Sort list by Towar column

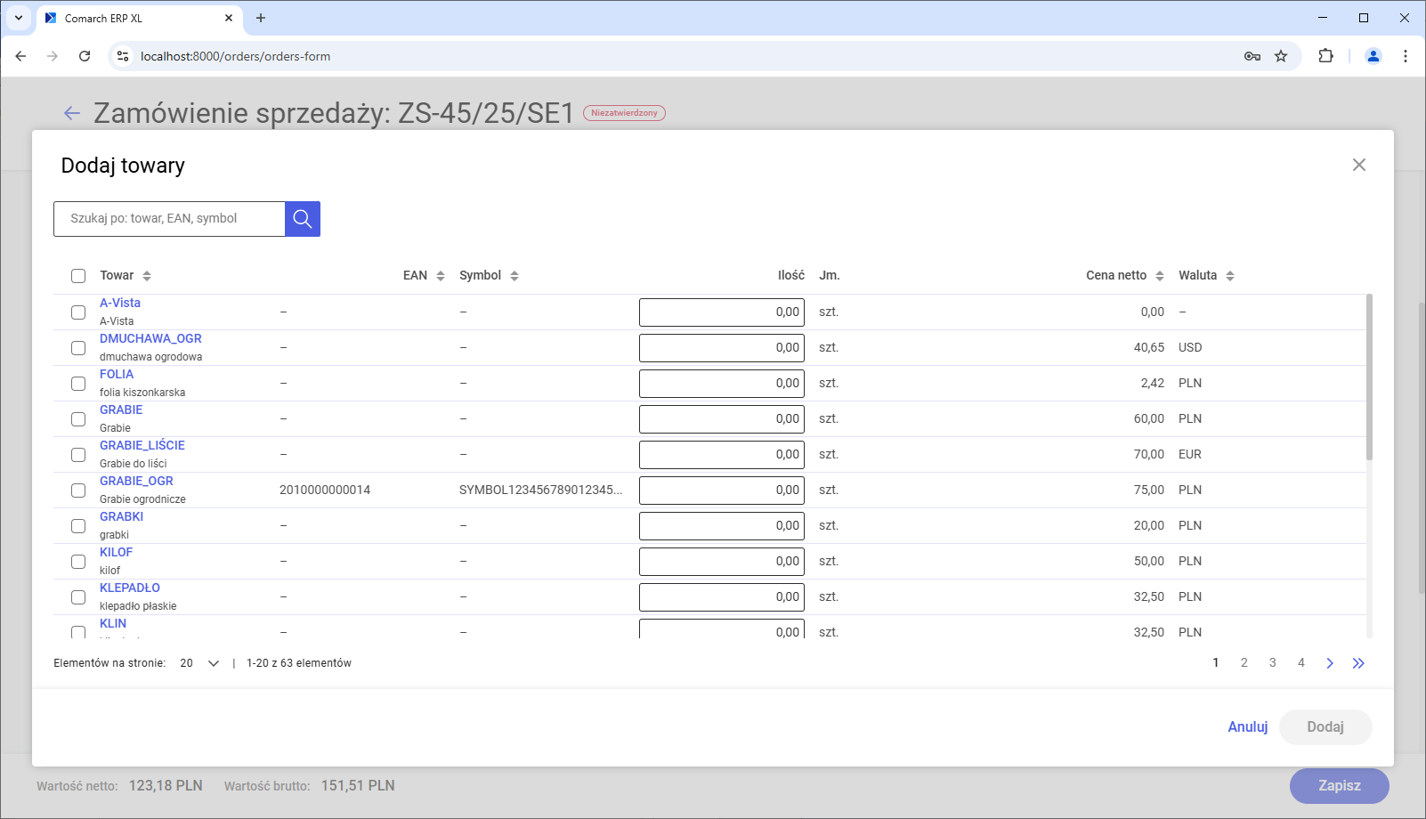[147, 276]
